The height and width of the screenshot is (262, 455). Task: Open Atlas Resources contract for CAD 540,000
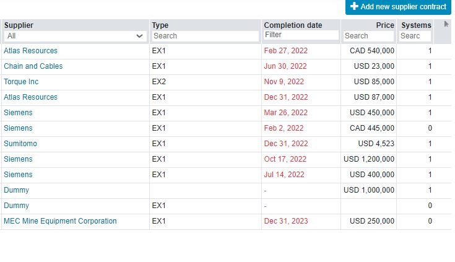[30, 51]
